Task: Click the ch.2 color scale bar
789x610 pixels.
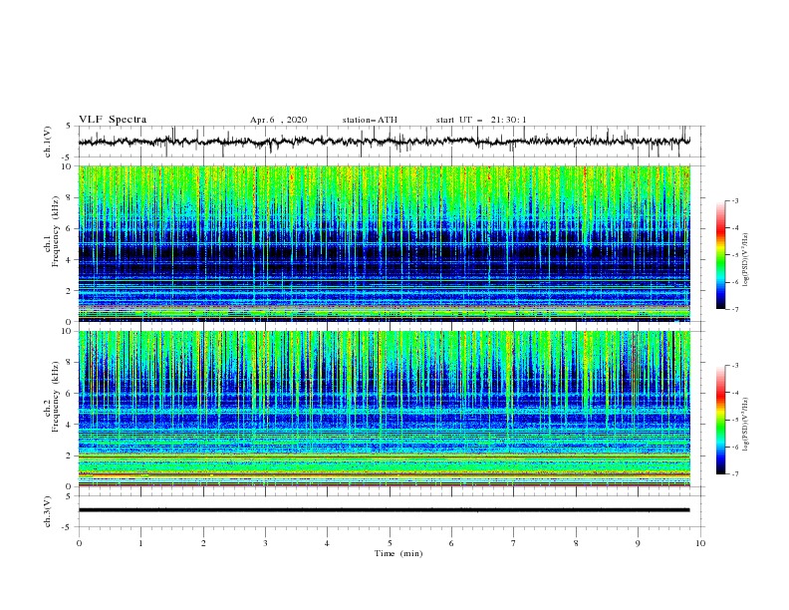Action: (x=721, y=420)
